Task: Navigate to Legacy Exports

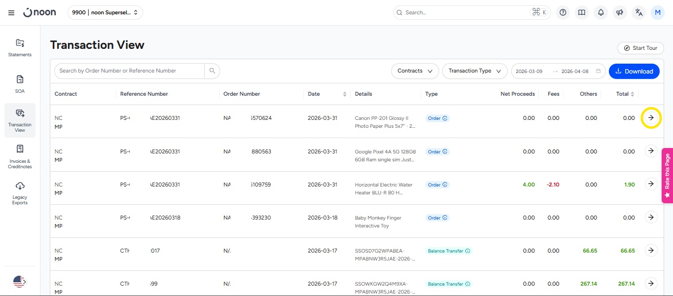Action: (x=20, y=192)
